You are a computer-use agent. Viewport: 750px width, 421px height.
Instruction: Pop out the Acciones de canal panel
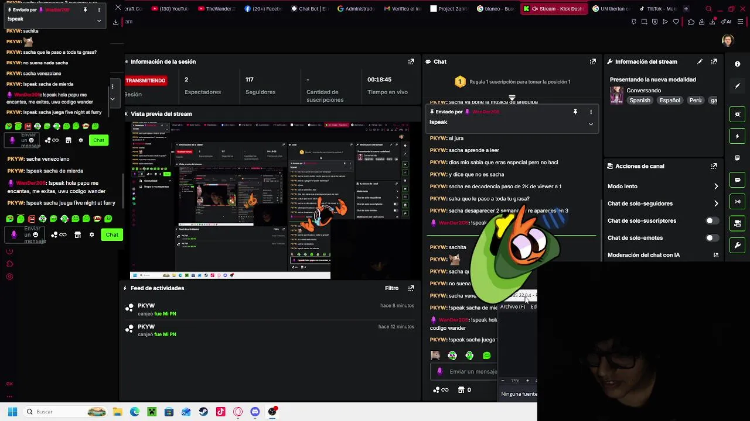coord(714,166)
